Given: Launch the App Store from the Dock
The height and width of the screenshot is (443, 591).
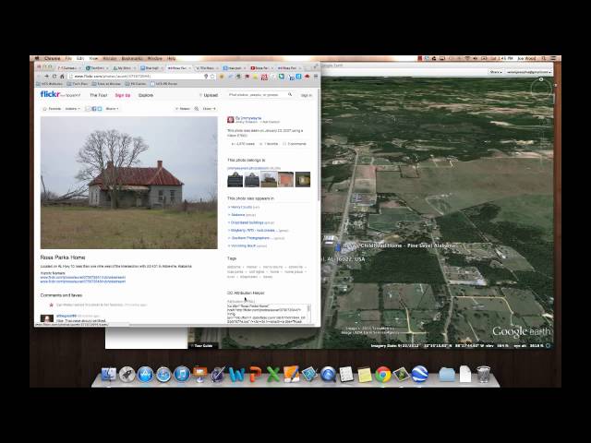Looking at the screenshot, I should tap(145, 375).
